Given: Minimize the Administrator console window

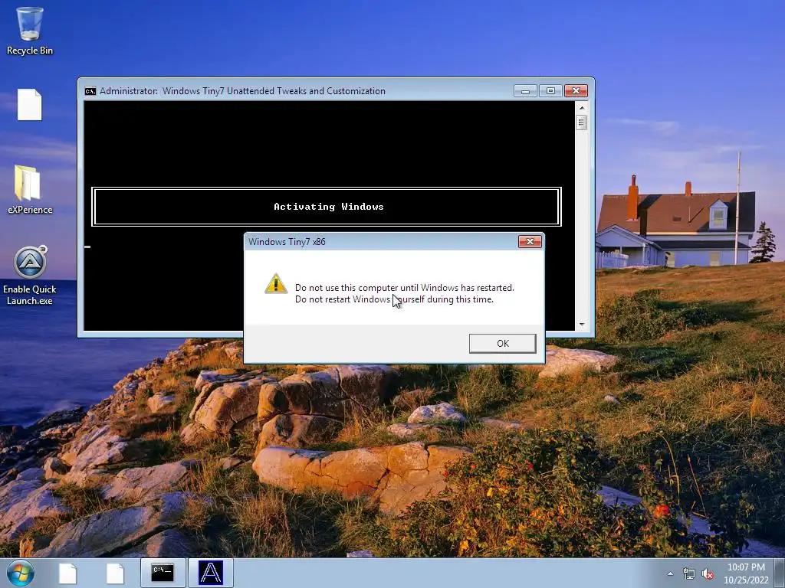Looking at the screenshot, I should point(525,91).
